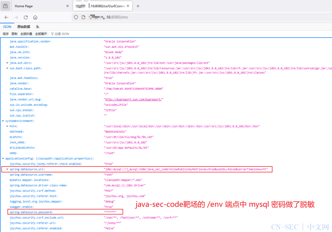Select the XFILESEARCHPATH key
Viewport: 332px width, 232px height.
(22, 148)
